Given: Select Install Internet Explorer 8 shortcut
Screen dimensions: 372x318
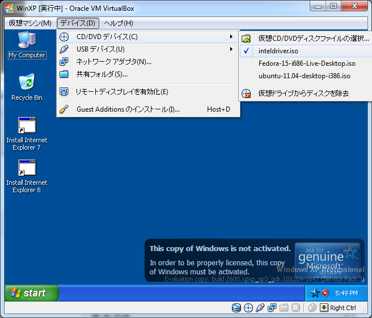Looking at the screenshot, I should tap(27, 177).
